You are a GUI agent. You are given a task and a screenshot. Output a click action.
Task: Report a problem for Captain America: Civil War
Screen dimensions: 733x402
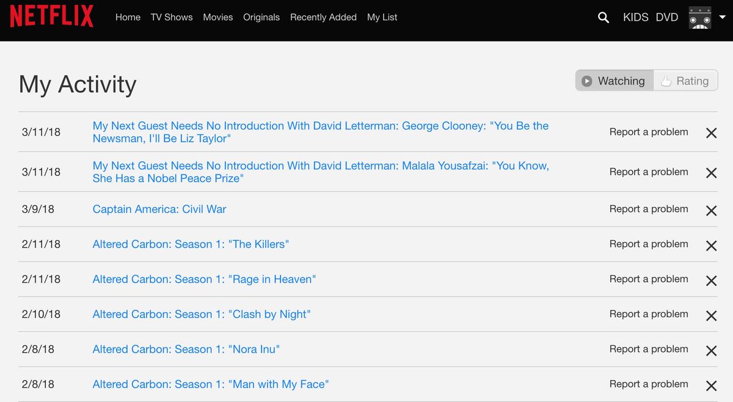648,209
